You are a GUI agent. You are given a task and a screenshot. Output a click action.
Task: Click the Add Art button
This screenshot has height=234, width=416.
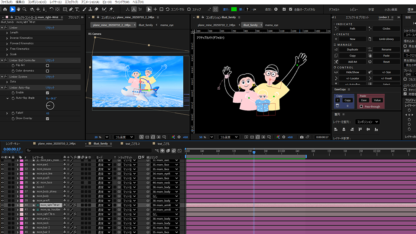(x=352, y=62)
